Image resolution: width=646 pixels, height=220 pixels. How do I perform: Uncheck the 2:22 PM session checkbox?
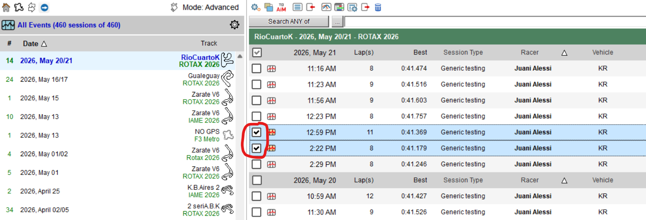[256, 148]
